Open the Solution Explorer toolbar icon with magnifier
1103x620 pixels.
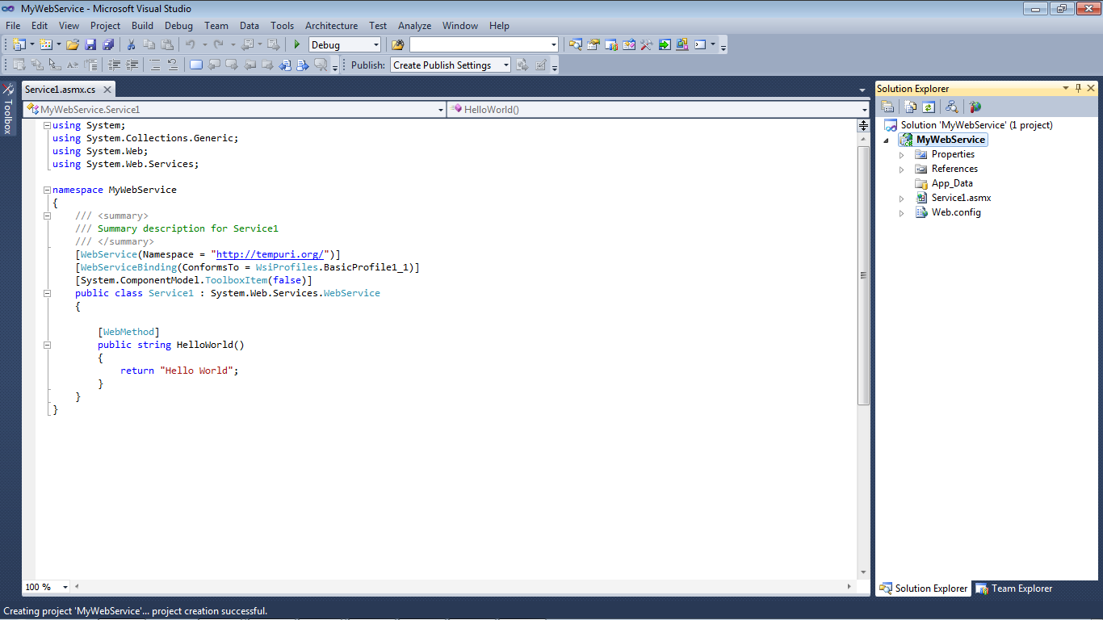click(576, 44)
